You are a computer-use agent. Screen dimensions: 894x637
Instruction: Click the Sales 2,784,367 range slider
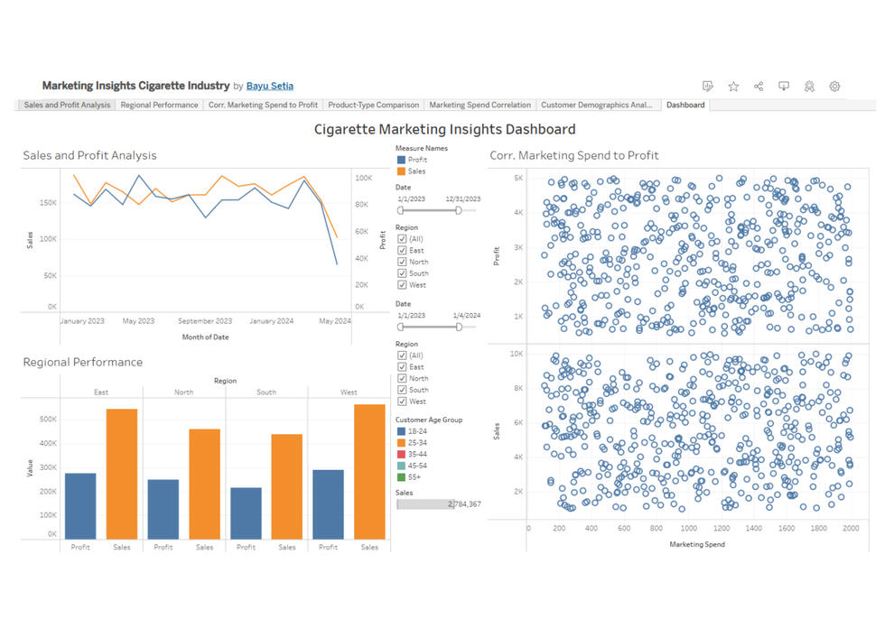tap(438, 504)
